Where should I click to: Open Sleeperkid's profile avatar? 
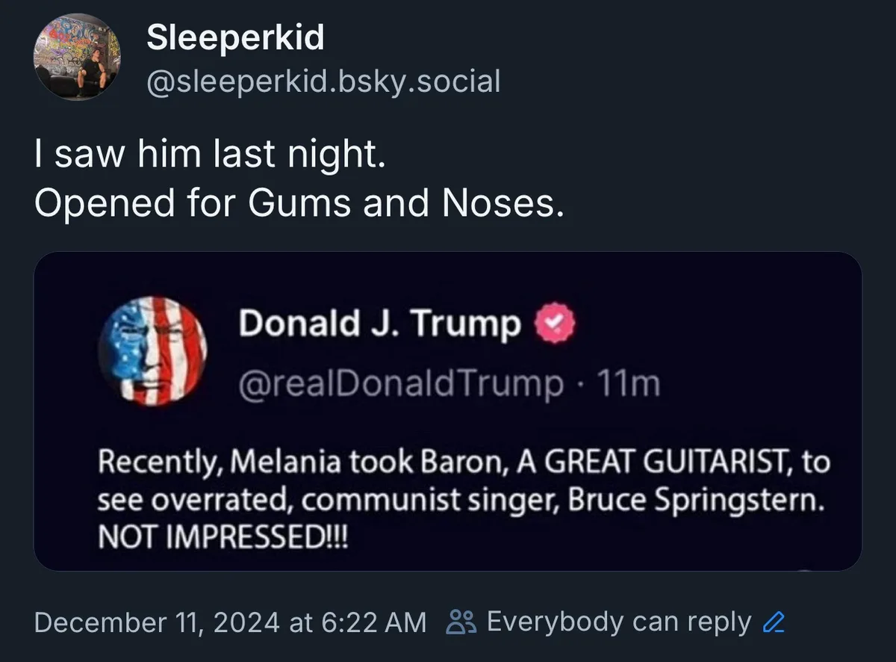(x=76, y=57)
